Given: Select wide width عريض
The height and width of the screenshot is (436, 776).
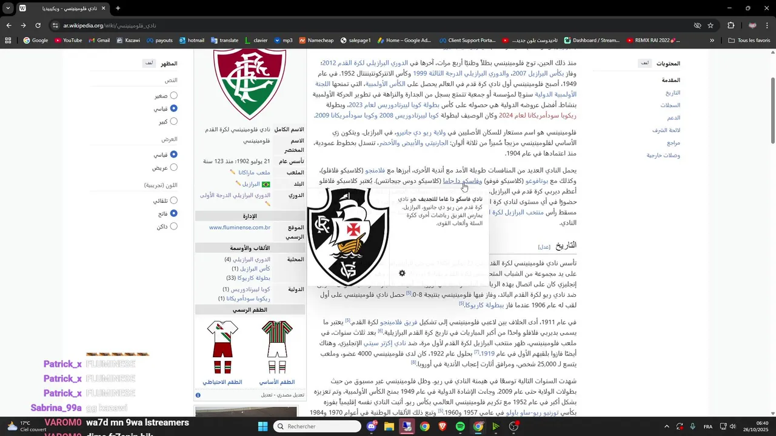Looking at the screenshot, I should point(173,168).
